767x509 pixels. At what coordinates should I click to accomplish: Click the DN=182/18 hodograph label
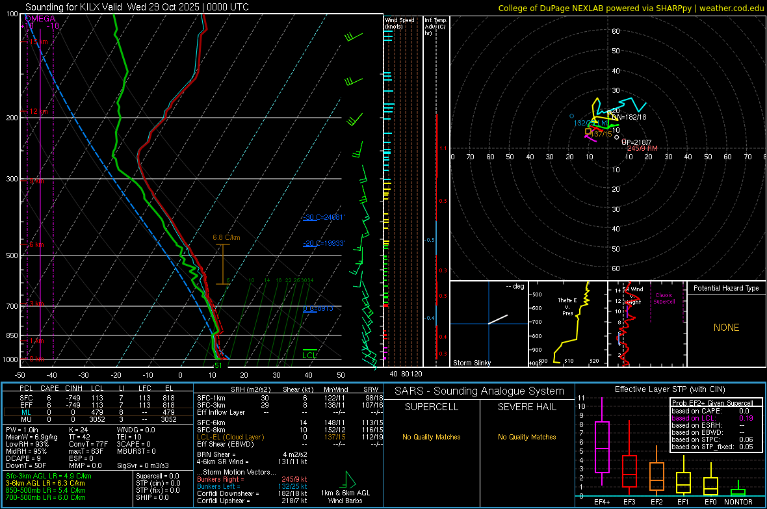point(629,117)
